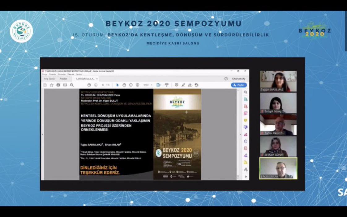Open the yellow Comment tool in right pane

tap(246, 120)
